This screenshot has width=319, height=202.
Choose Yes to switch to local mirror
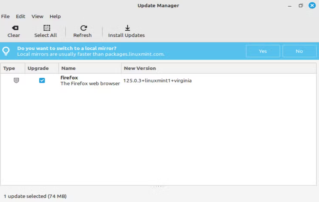(x=263, y=51)
